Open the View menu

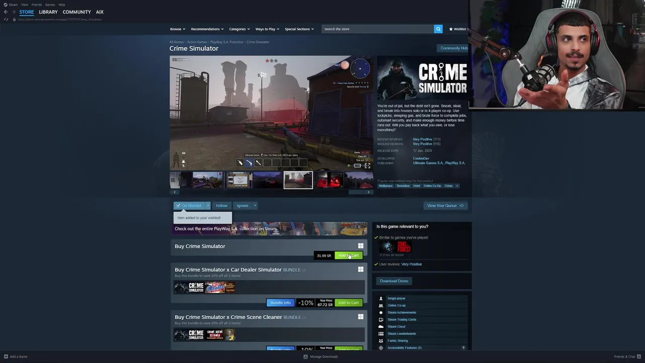click(24, 5)
